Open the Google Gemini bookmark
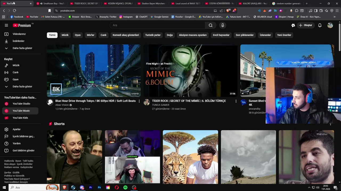Screen dimensions: 341x191 (x=159, y=17)
